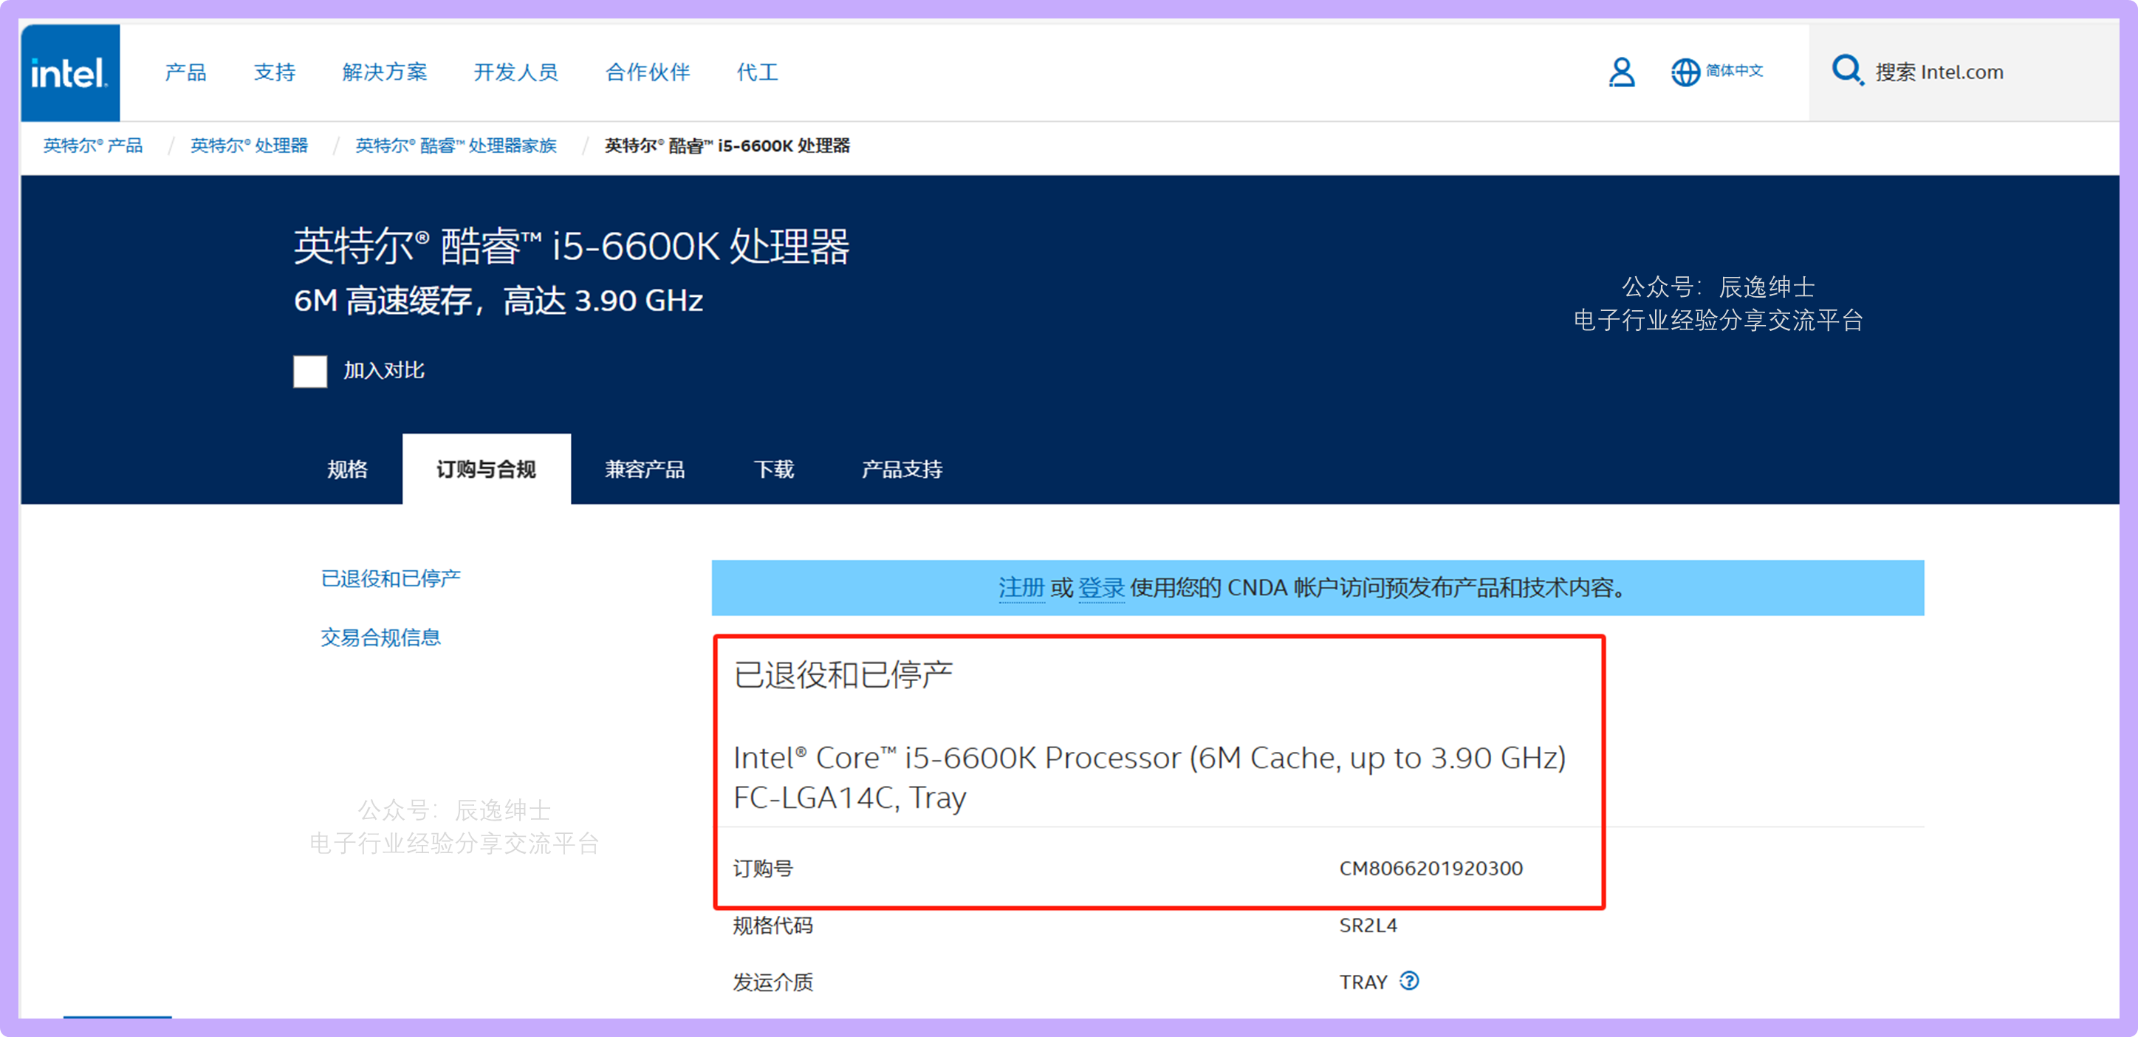Jump to 交易合规信息 section
Viewport: 2138px width, 1037px height.
tap(380, 637)
